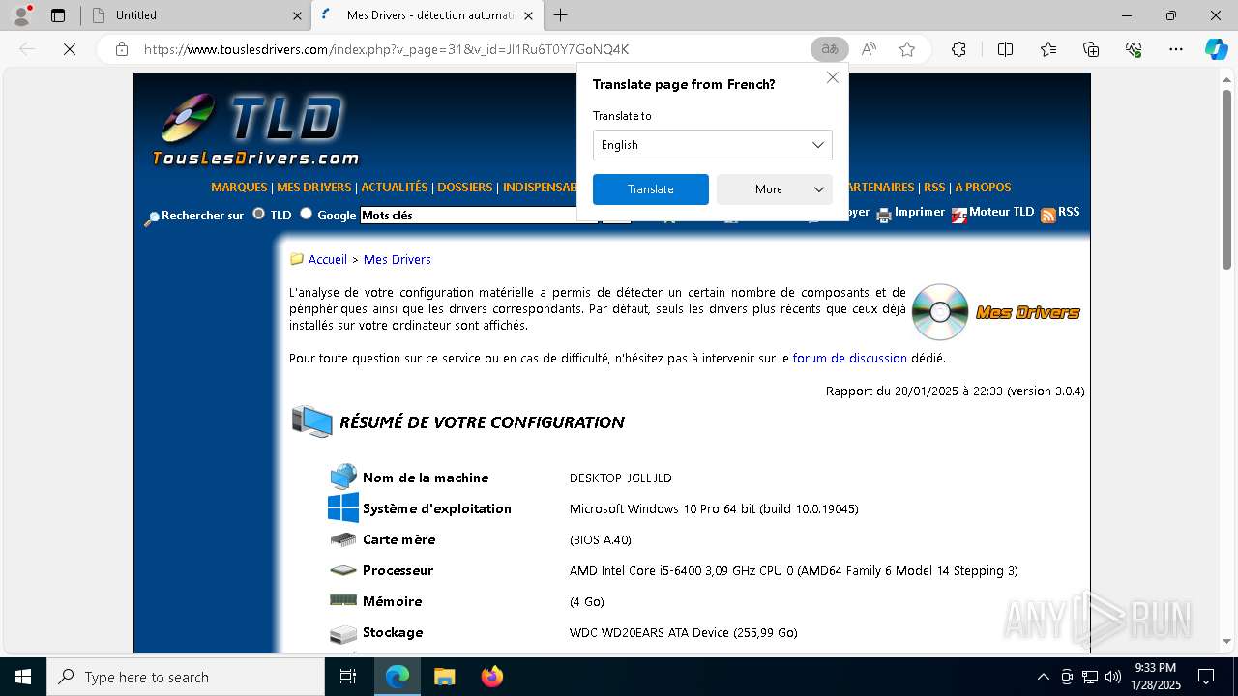Open Settings and more ellipsis menu
Image resolution: width=1238 pixels, height=696 pixels.
click(x=1176, y=49)
